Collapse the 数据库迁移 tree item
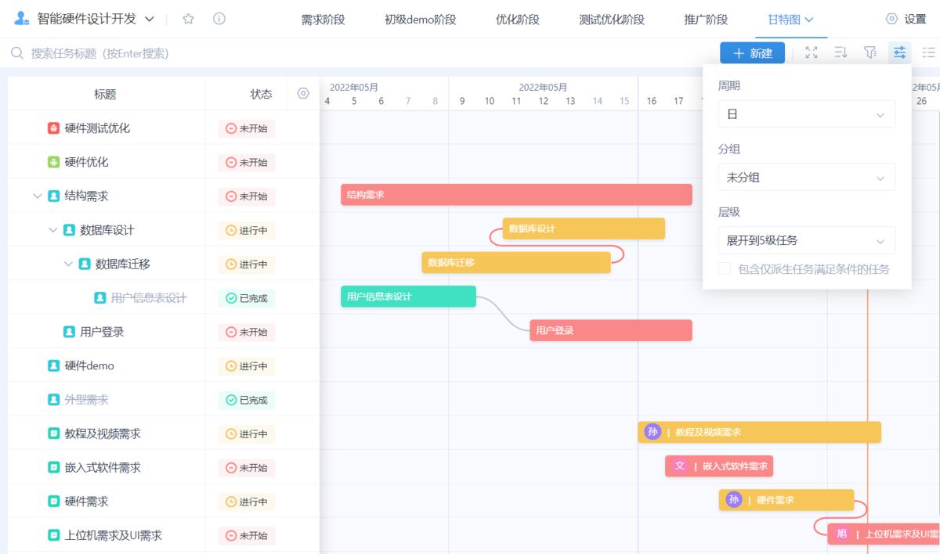940x554 pixels. coord(70,264)
